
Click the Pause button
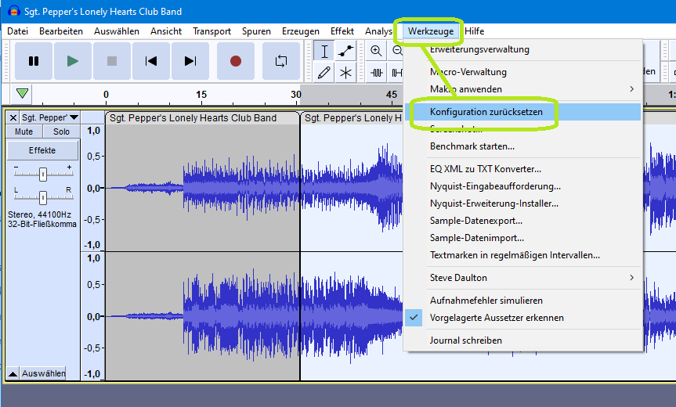click(x=34, y=61)
